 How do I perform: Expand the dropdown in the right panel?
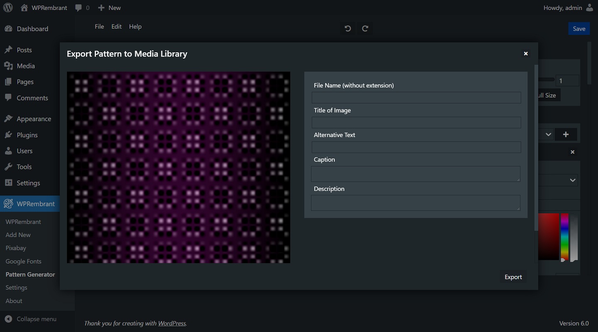pyautogui.click(x=572, y=180)
